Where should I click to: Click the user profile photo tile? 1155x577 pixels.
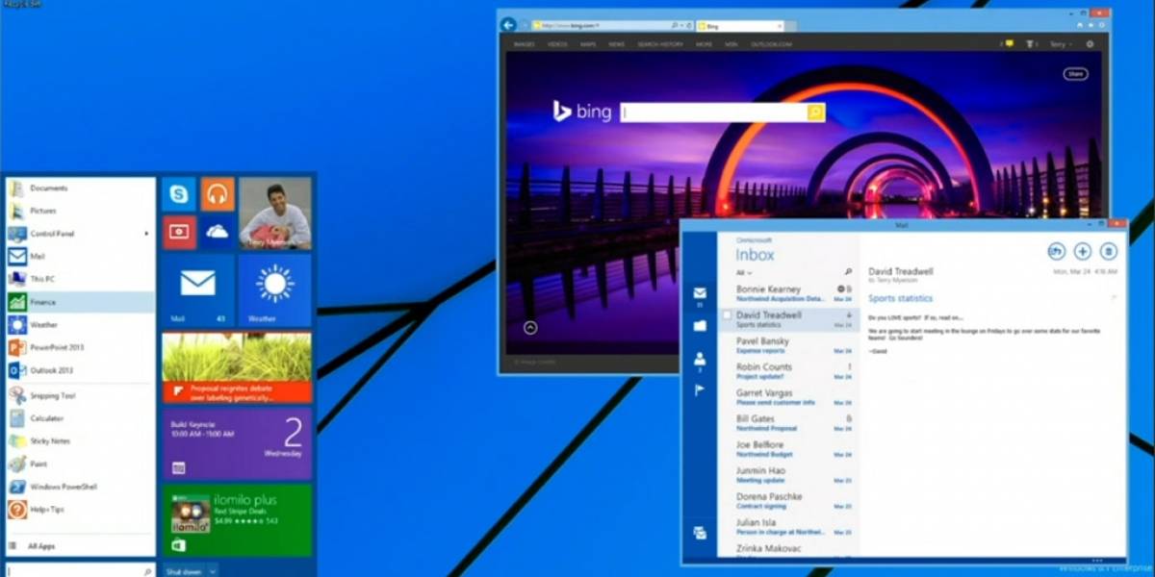pos(275,213)
